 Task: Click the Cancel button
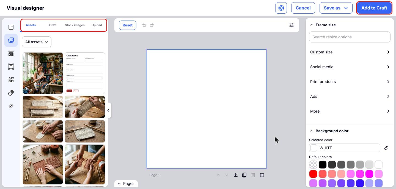303,8
